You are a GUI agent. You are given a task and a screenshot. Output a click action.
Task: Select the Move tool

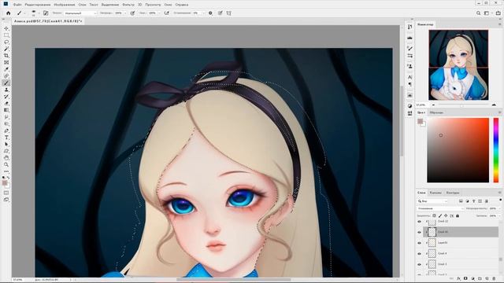point(6,28)
